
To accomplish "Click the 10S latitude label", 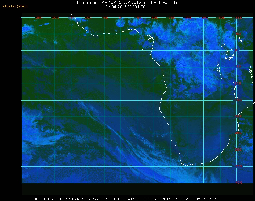I will tap(238, 83).
